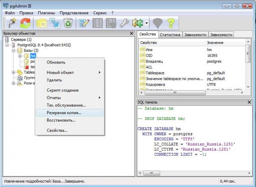The height and width of the screenshot is (187, 256).
Task: Choose Восстановить... restore entry
Action: (x=70, y=120)
